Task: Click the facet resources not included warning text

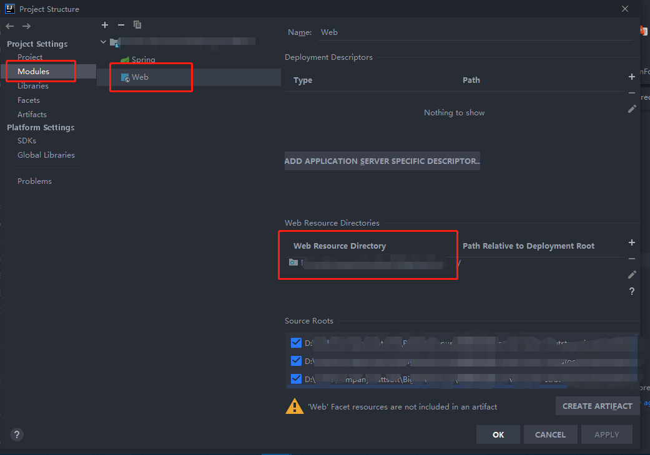Action: (x=402, y=406)
